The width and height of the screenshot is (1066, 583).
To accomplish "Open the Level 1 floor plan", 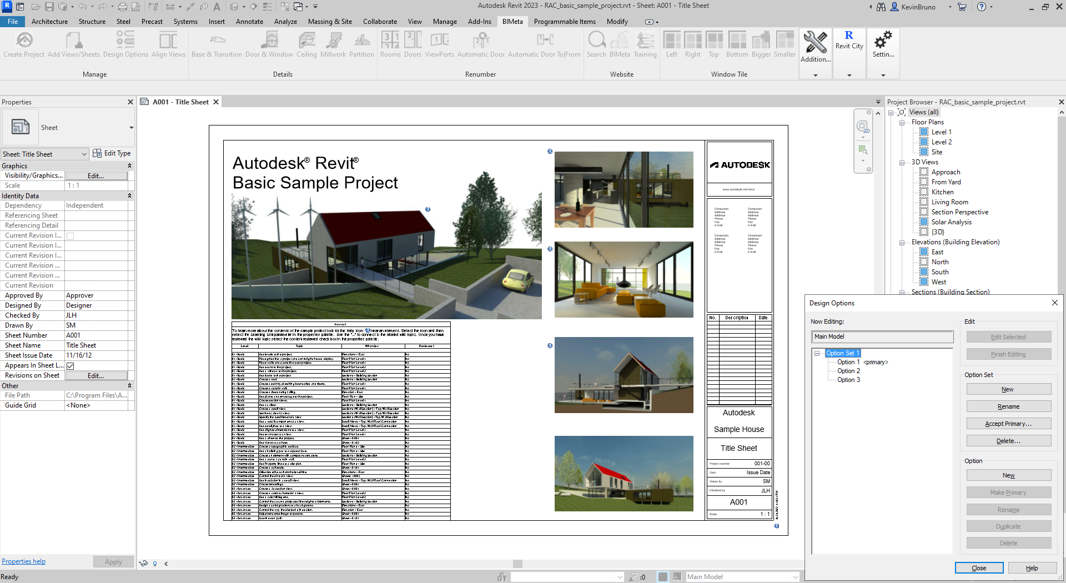I will [x=941, y=132].
